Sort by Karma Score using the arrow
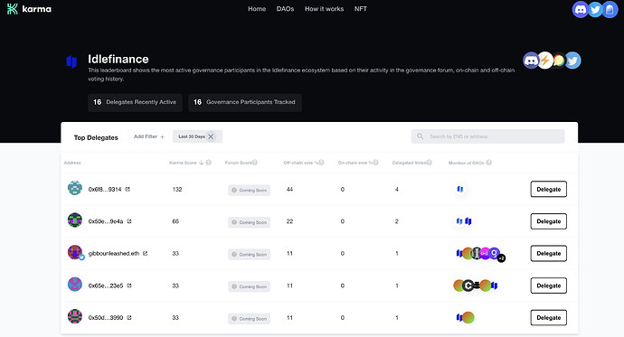This screenshot has width=624, height=337. click(202, 163)
